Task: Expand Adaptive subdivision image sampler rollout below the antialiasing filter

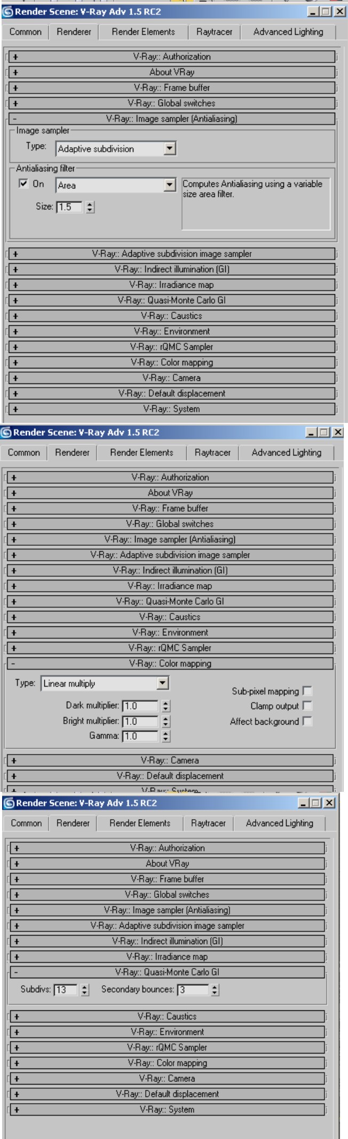Action: coord(172,254)
